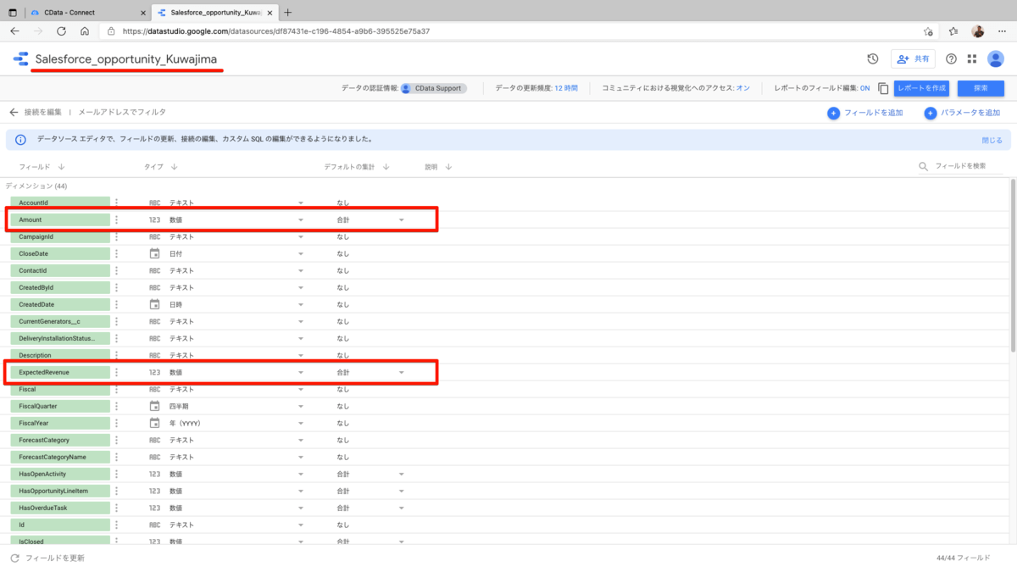The image size is (1017, 572).
Task: Expand aggregation dropdown for ExpectedRevenue
Action: click(x=402, y=373)
